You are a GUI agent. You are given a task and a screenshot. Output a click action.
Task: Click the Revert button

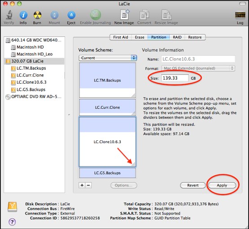tap(193, 185)
